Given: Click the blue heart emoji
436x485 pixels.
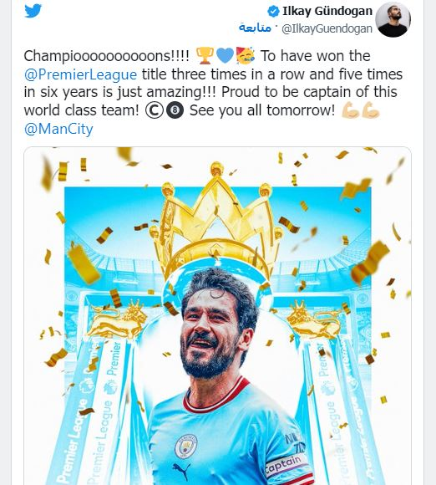Looking at the screenshot, I should (x=225, y=56).
